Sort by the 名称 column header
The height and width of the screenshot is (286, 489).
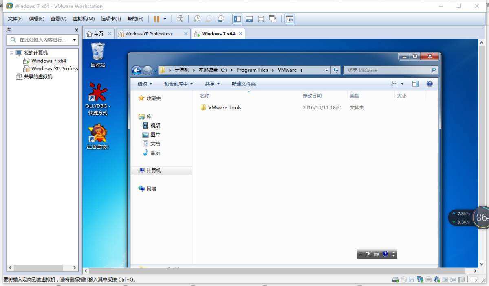205,96
